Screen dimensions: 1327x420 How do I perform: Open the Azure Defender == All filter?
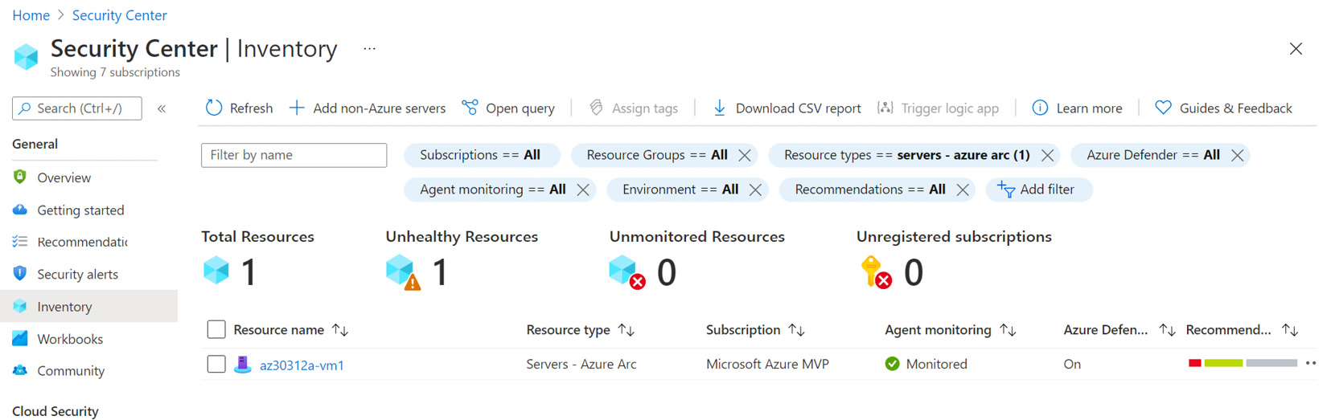pyautogui.click(x=1152, y=155)
